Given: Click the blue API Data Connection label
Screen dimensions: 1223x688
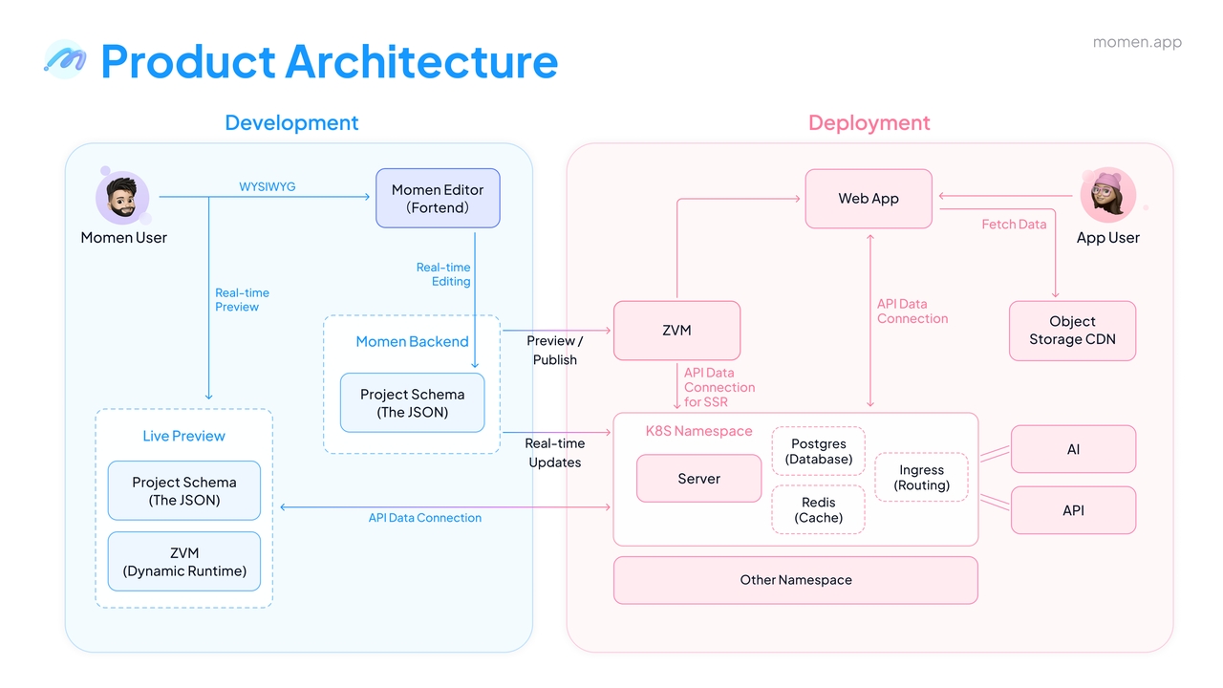Looking at the screenshot, I should point(425,518).
